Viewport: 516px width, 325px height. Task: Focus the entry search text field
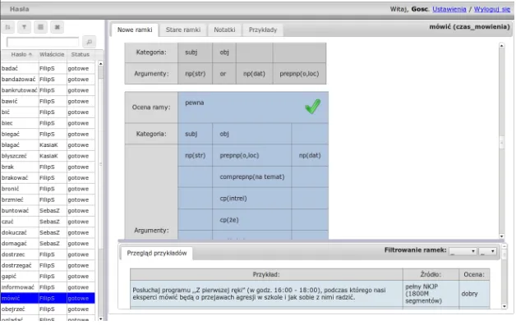[x=43, y=42]
